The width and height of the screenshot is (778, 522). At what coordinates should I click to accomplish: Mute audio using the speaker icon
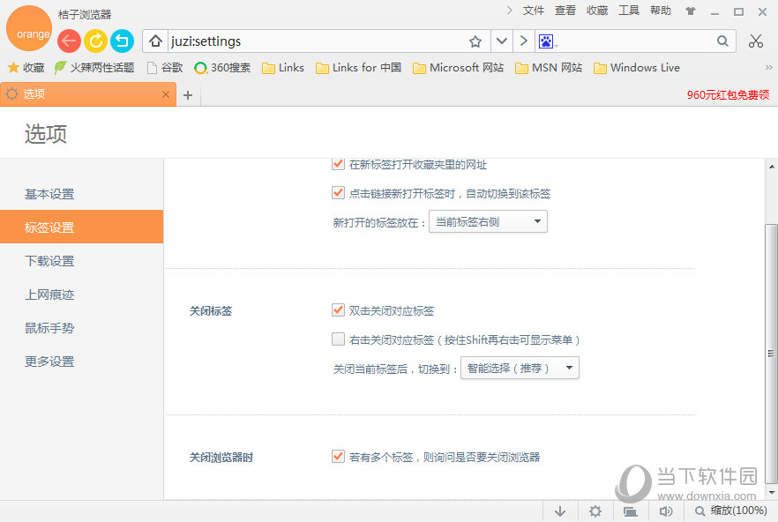[x=666, y=511]
